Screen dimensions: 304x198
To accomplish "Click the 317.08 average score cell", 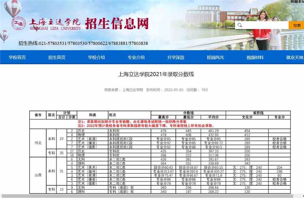I will pos(213,155).
